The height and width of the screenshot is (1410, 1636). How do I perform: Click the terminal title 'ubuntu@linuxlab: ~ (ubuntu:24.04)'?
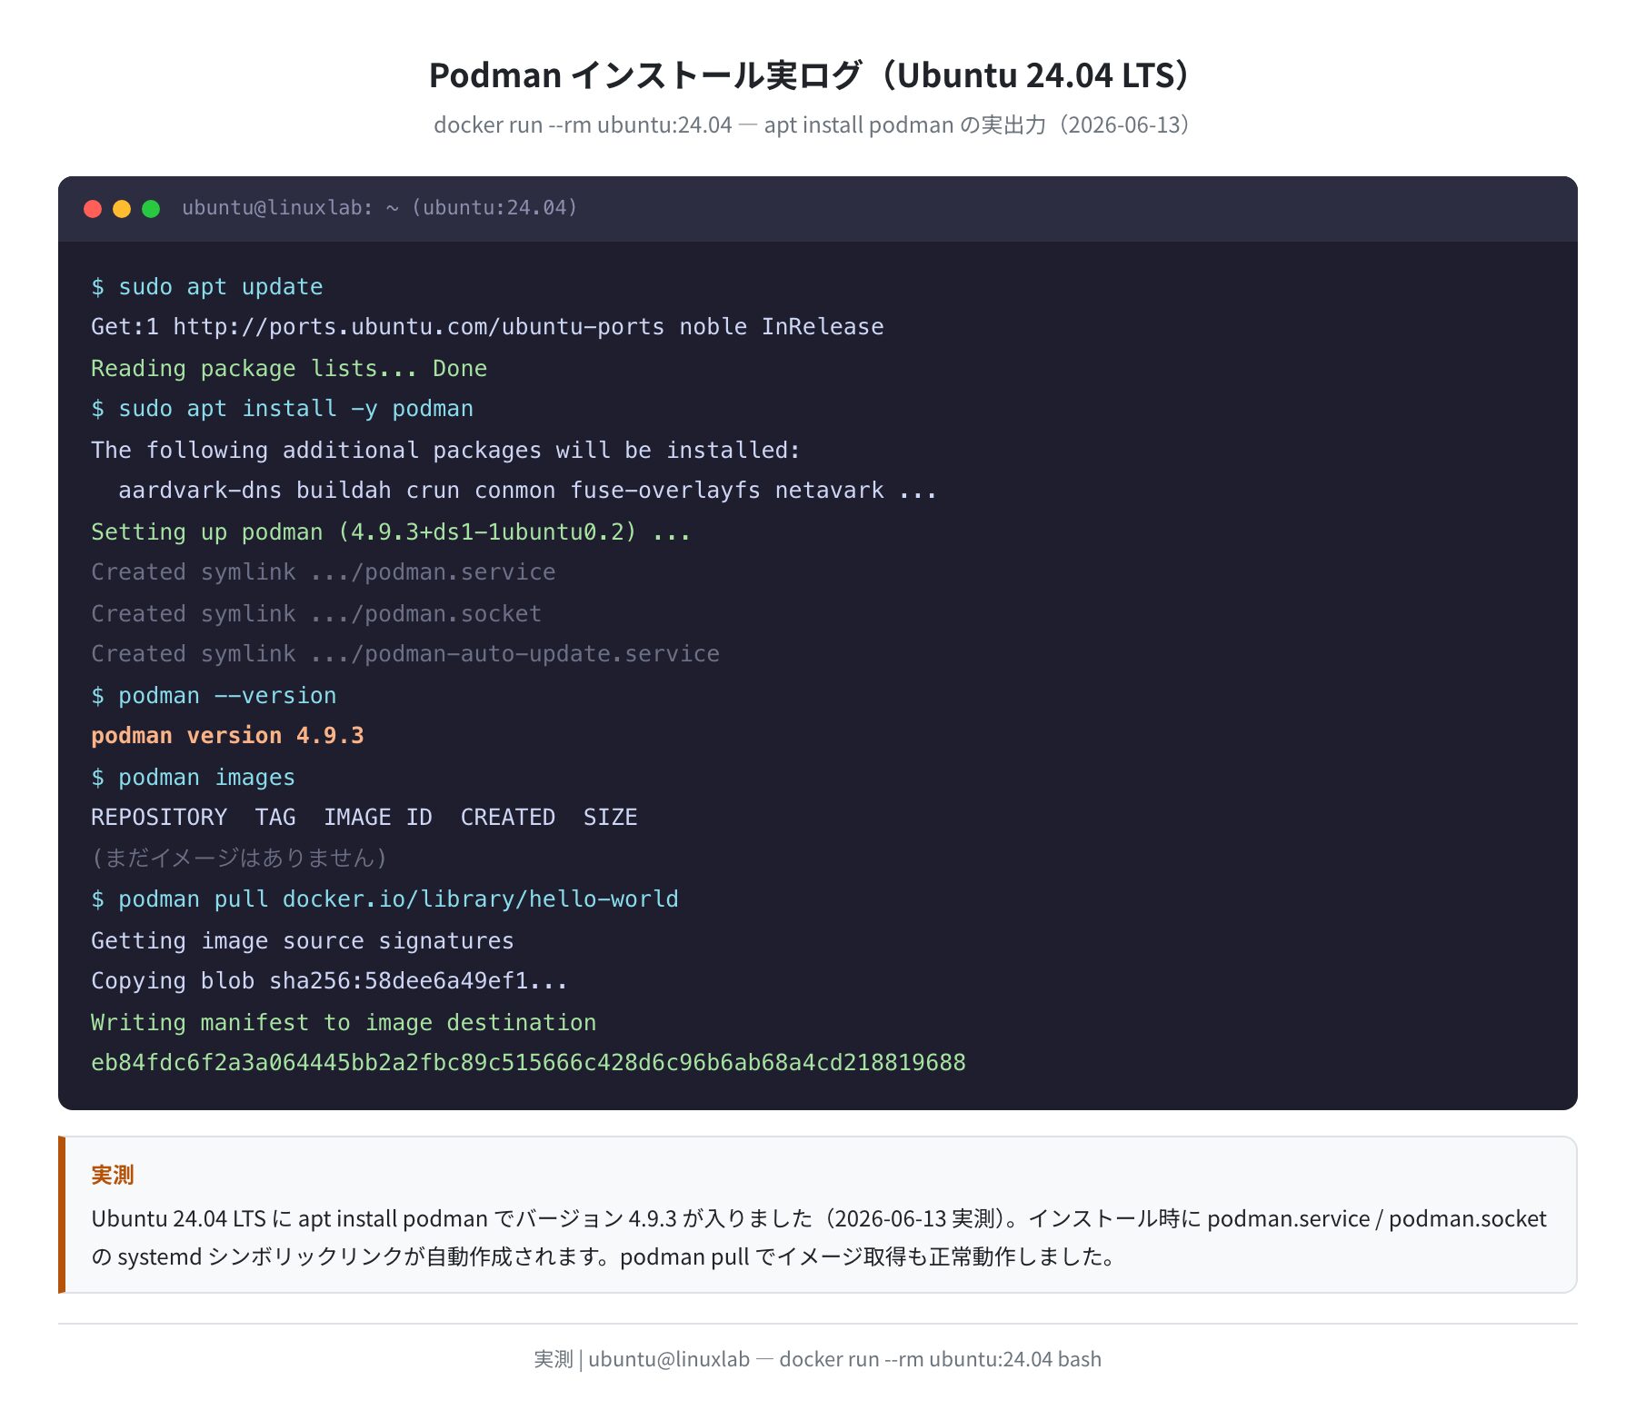[380, 208]
